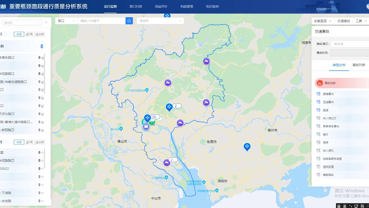Click the 交通事故 button in the map toolbar
The image size is (369, 208).
click(x=344, y=21)
